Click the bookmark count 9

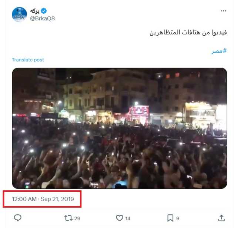click(178, 218)
